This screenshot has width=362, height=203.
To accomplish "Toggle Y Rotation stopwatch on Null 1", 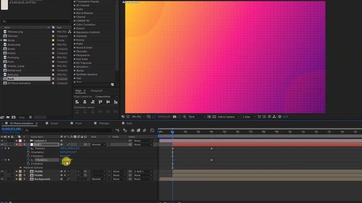I will (28, 160).
